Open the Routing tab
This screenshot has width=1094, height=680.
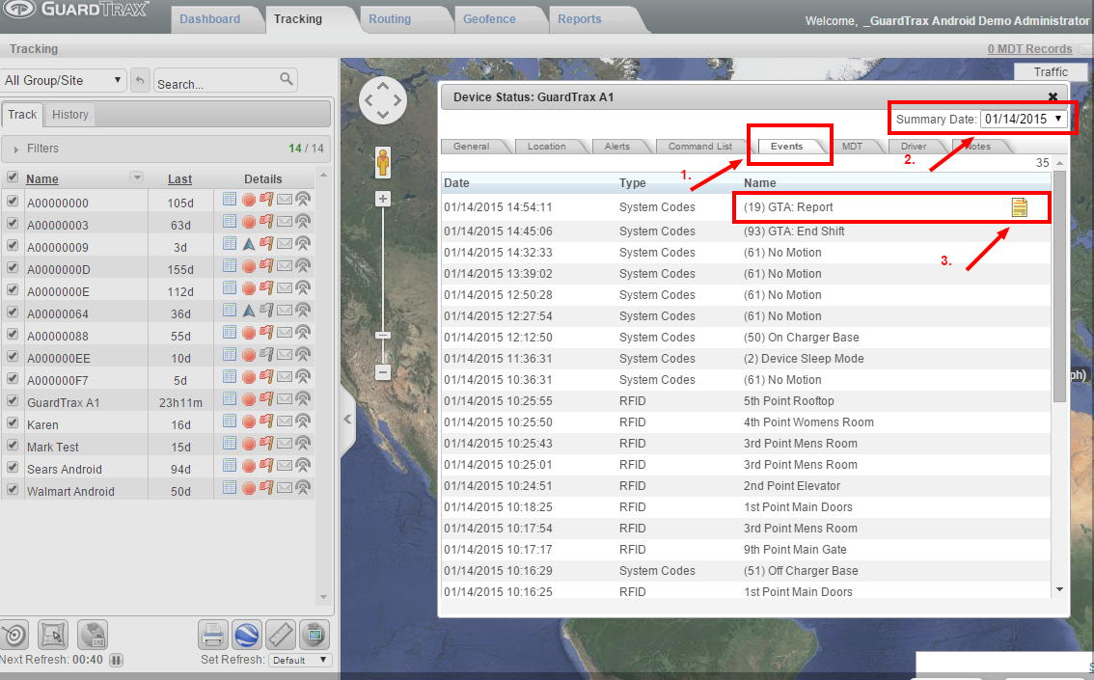390,19
